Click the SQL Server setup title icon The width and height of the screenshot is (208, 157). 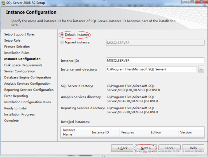click(3, 3)
